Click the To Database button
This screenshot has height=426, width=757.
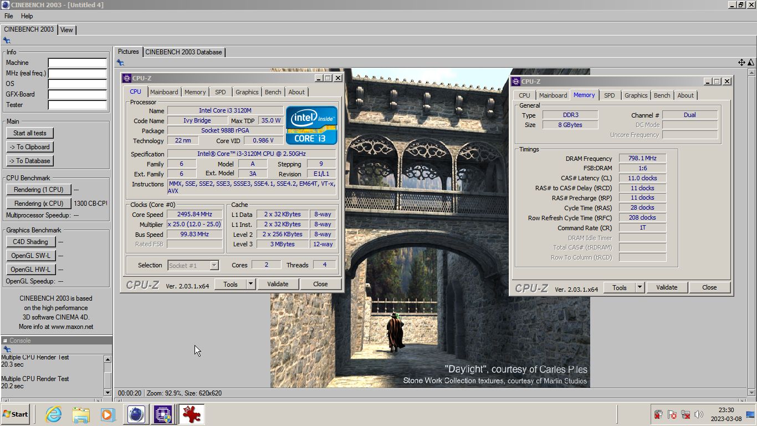[30, 161]
